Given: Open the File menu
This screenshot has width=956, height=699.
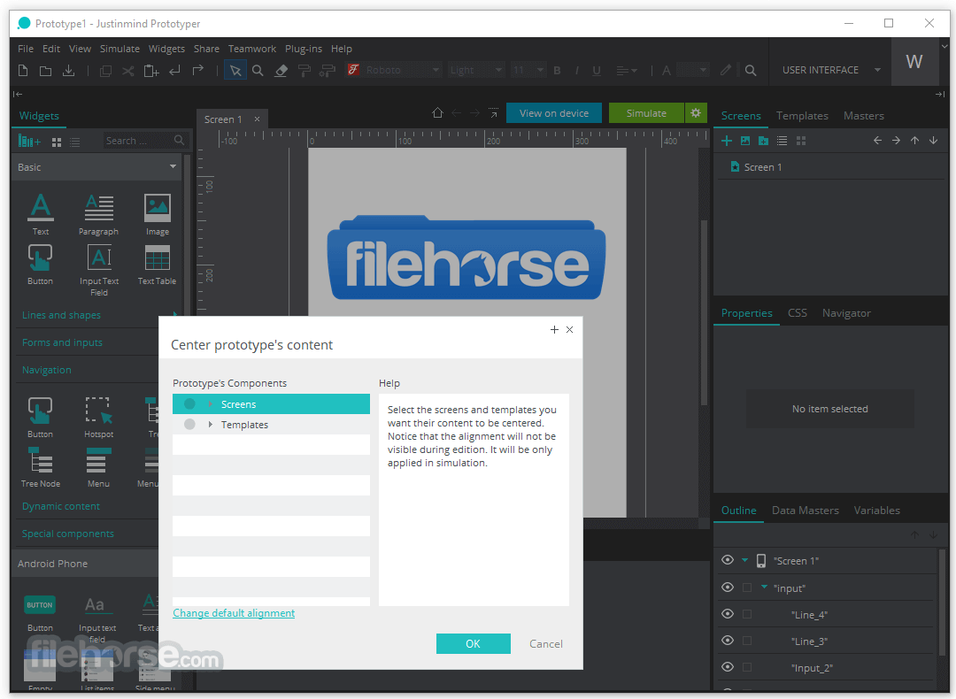Looking at the screenshot, I should coord(26,49).
